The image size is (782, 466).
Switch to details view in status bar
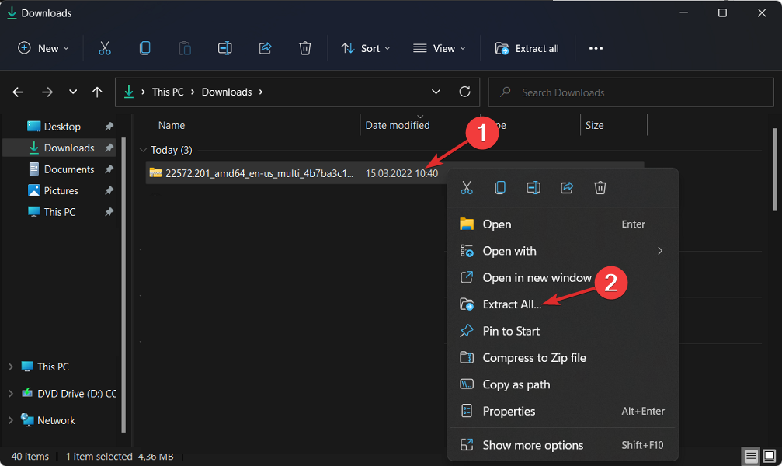pos(751,456)
